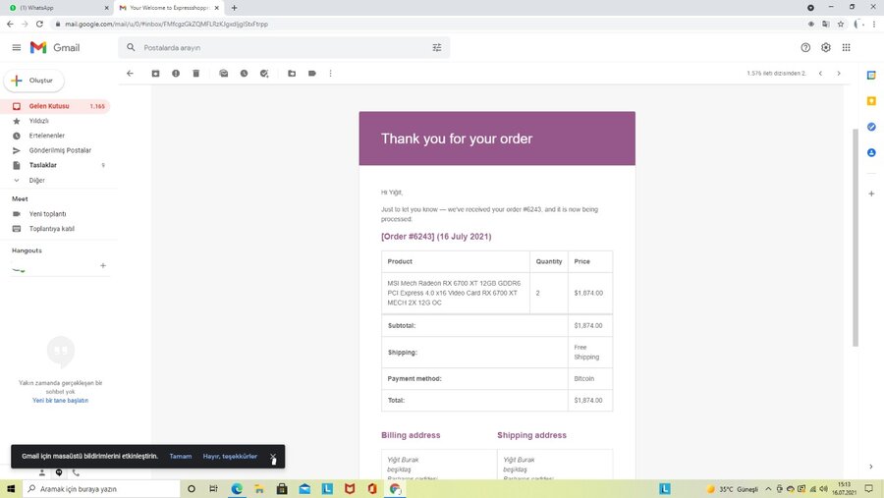Open Google Calendar side panel
Viewport: 884px width, 498px height.
(x=871, y=75)
